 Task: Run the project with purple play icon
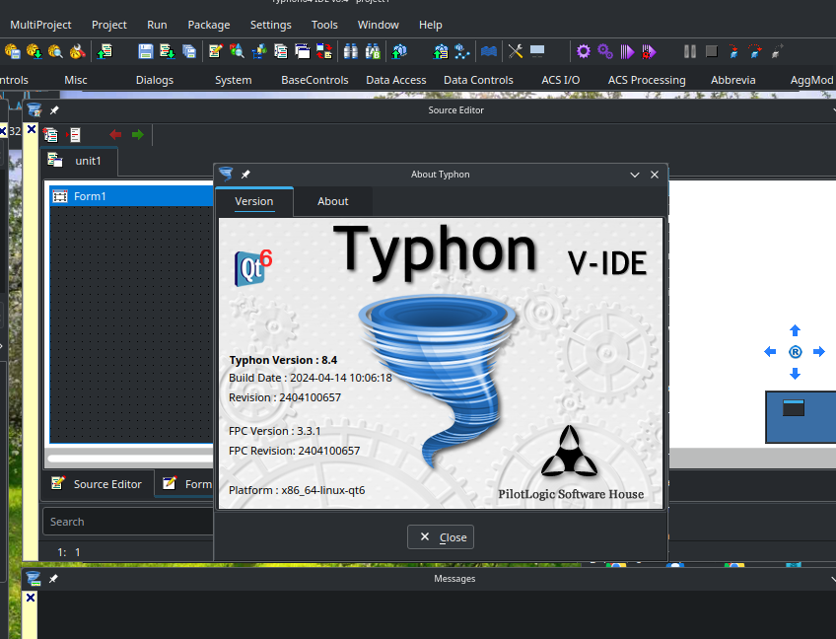pos(628,51)
